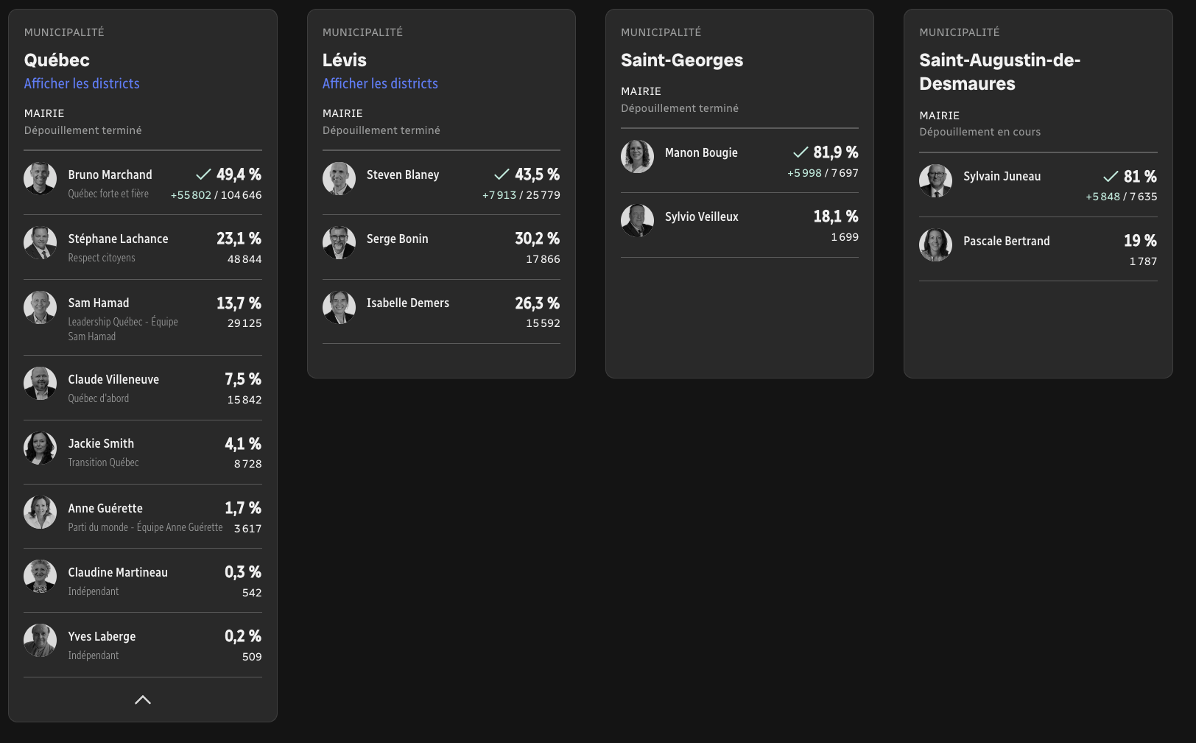Click Sylvain Juneau's avatar picture
This screenshot has width=1196, height=743.
935,180
